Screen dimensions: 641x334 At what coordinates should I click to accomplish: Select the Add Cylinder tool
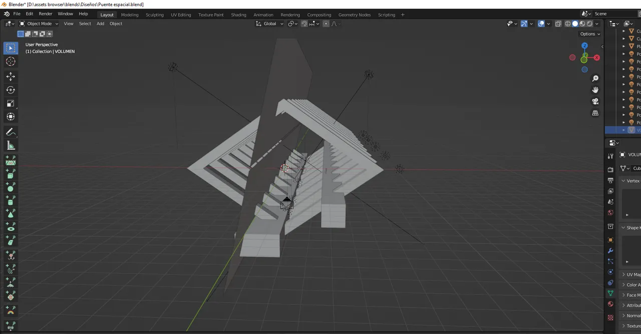click(11, 200)
